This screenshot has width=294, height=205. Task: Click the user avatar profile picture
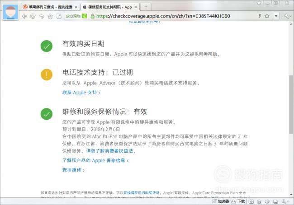11,12
